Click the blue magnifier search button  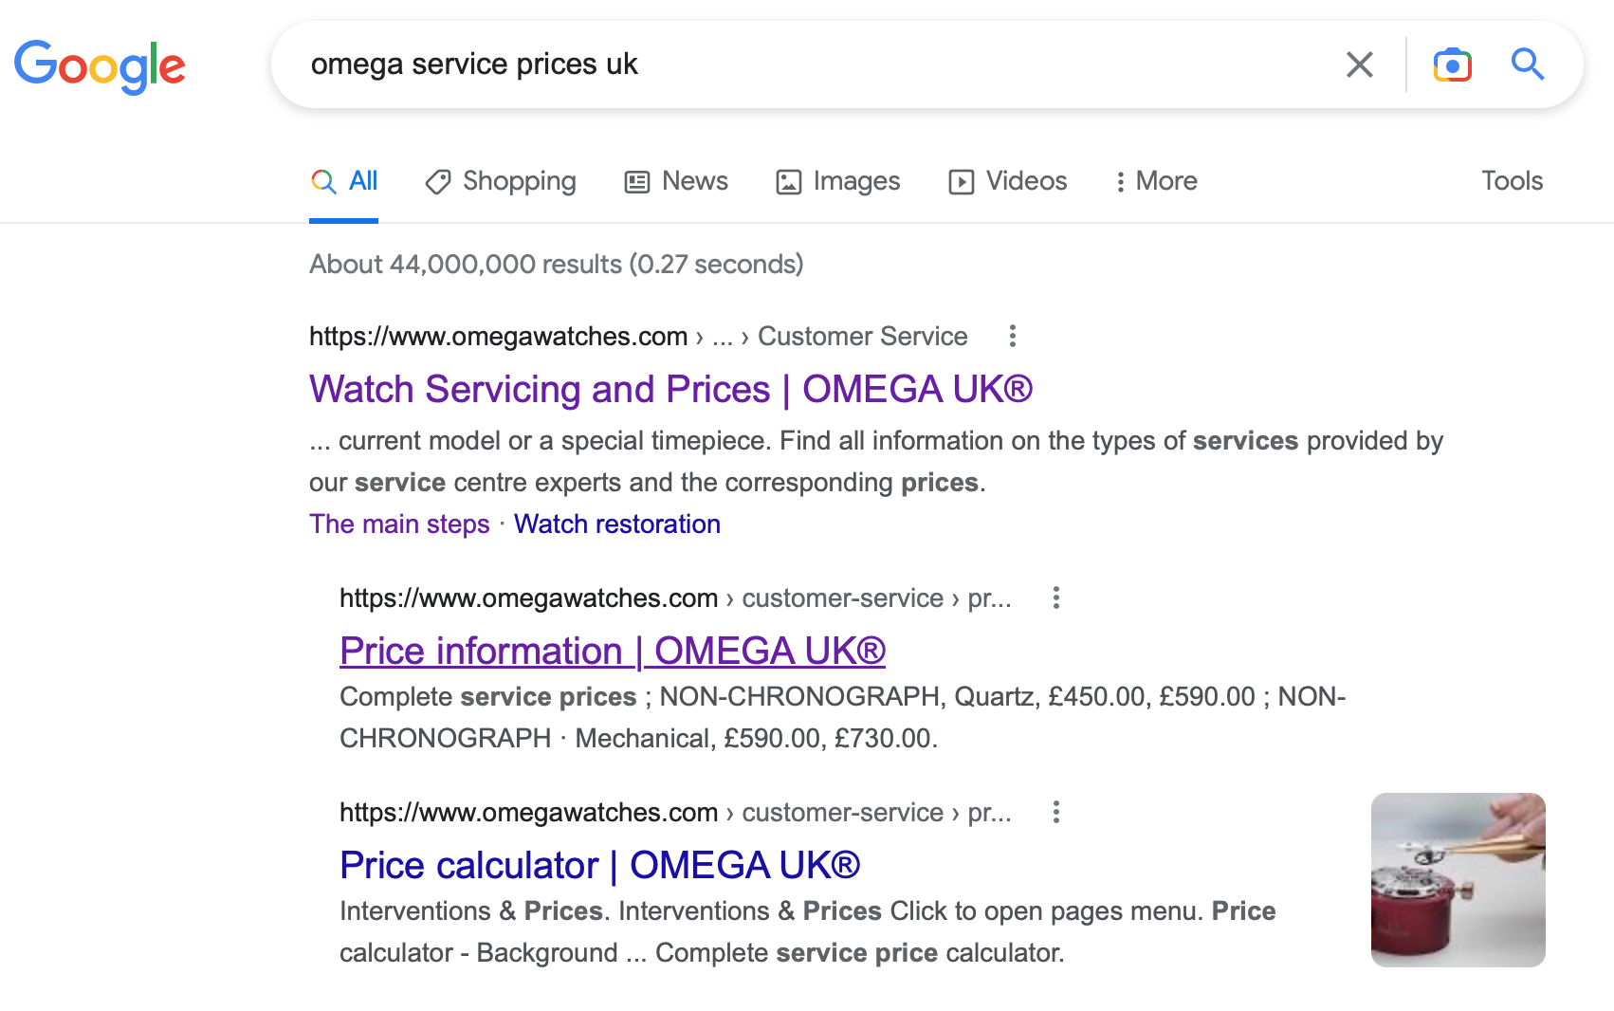click(x=1527, y=64)
